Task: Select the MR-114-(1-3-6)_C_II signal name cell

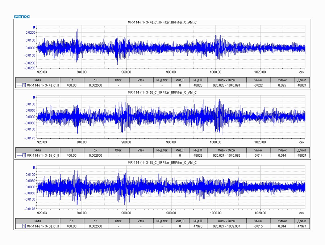Action: pyautogui.click(x=43, y=226)
